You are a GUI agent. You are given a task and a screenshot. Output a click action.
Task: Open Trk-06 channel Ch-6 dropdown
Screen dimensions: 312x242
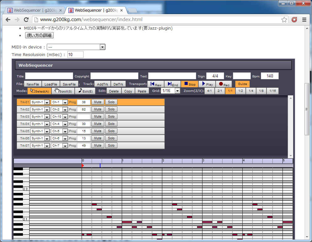coord(59,138)
